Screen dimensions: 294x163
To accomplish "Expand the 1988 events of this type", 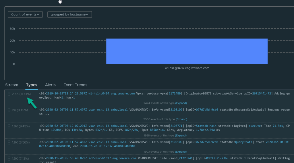I will pyautogui.click(x=181, y=135).
